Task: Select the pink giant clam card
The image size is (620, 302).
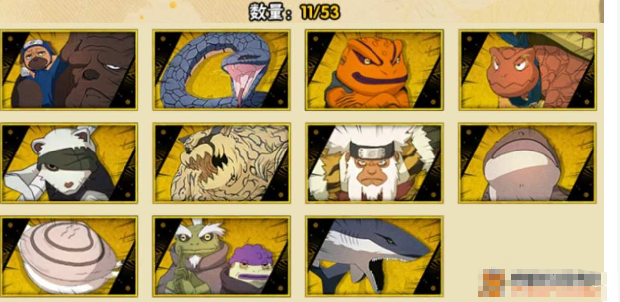Action: tap(69, 256)
